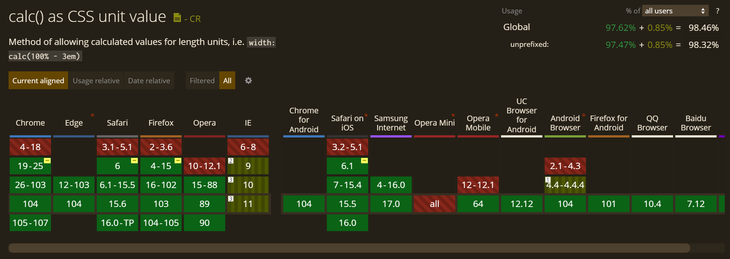The height and width of the screenshot is (259, 730).
Task: Select the Opera 10-12.1 cell
Action: (x=204, y=166)
